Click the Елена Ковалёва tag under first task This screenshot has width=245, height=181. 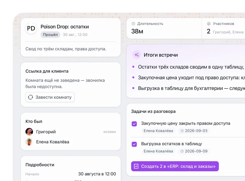click(x=158, y=131)
